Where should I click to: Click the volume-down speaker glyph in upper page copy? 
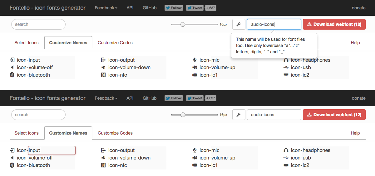tap(104, 68)
